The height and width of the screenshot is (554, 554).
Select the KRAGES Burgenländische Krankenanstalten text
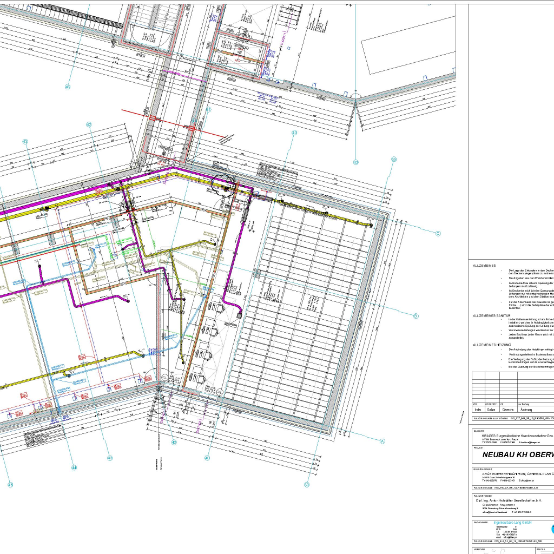[518, 435]
